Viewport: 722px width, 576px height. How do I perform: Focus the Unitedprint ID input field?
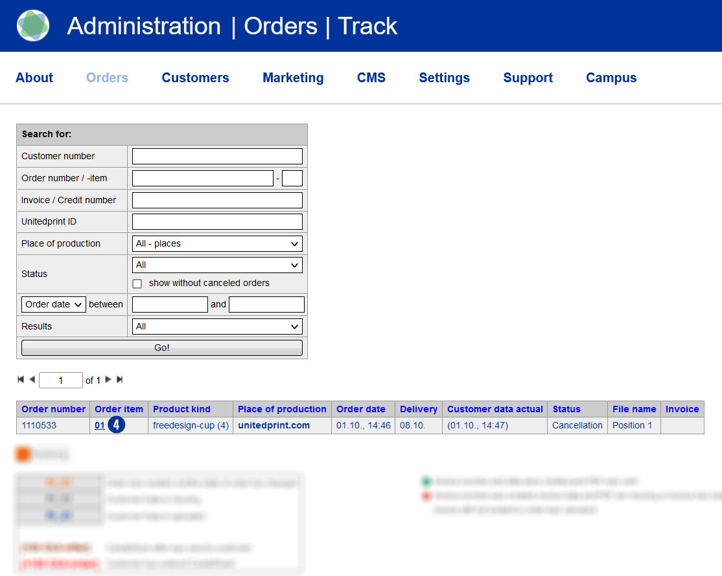point(217,222)
